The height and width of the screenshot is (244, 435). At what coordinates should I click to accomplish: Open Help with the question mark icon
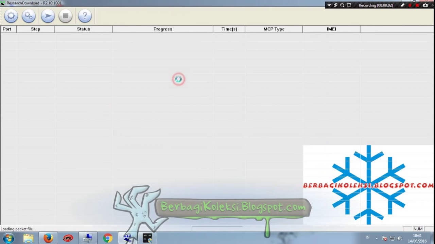coord(85,16)
